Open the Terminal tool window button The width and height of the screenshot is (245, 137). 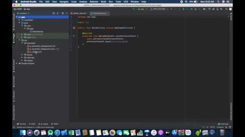coord(21,124)
